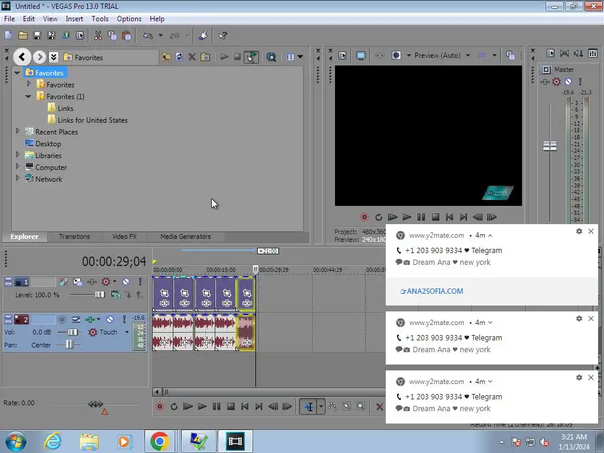This screenshot has width=604, height=453.
Task: Collapse the Favorites root tree node
Action: pyautogui.click(x=17, y=73)
